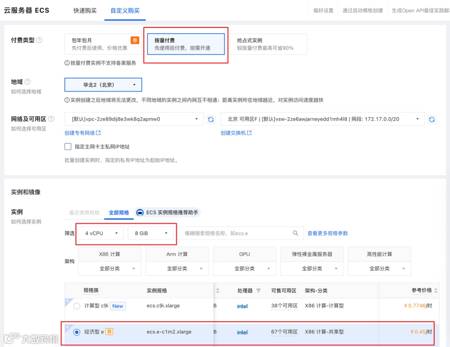Screen dimensions: 450x347
Task: Open 全部分类 dropdown under X86 计算
Action: tap(110, 269)
